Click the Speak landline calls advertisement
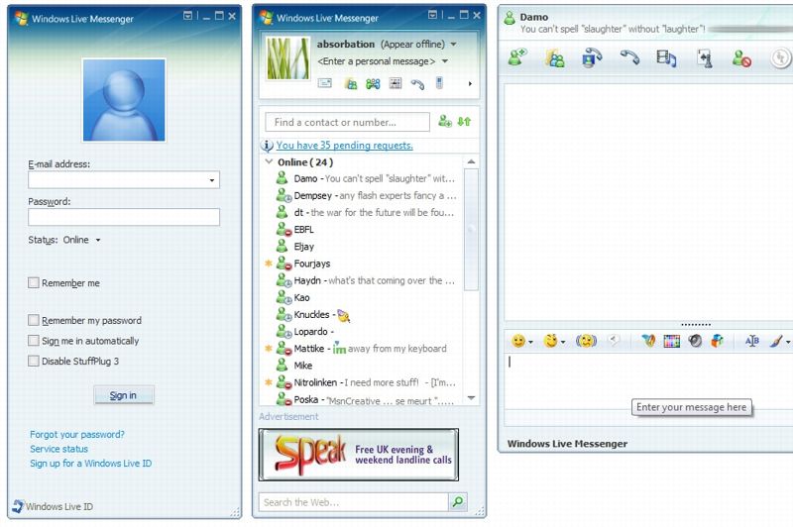Image resolution: width=793 pixels, height=527 pixels. (x=359, y=455)
